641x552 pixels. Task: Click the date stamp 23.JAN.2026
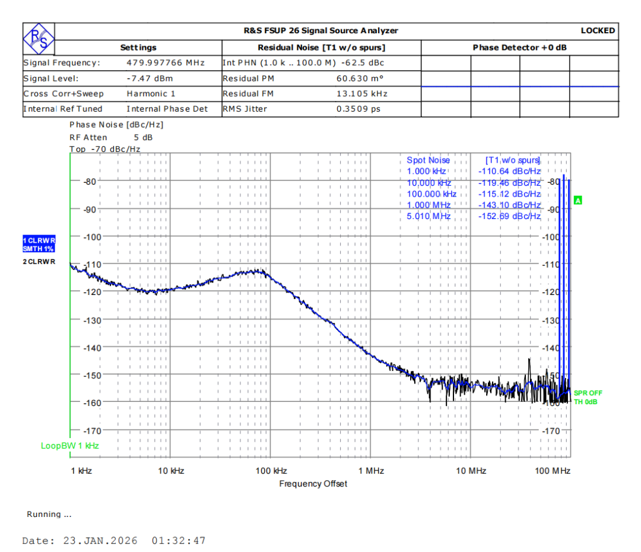point(100,541)
